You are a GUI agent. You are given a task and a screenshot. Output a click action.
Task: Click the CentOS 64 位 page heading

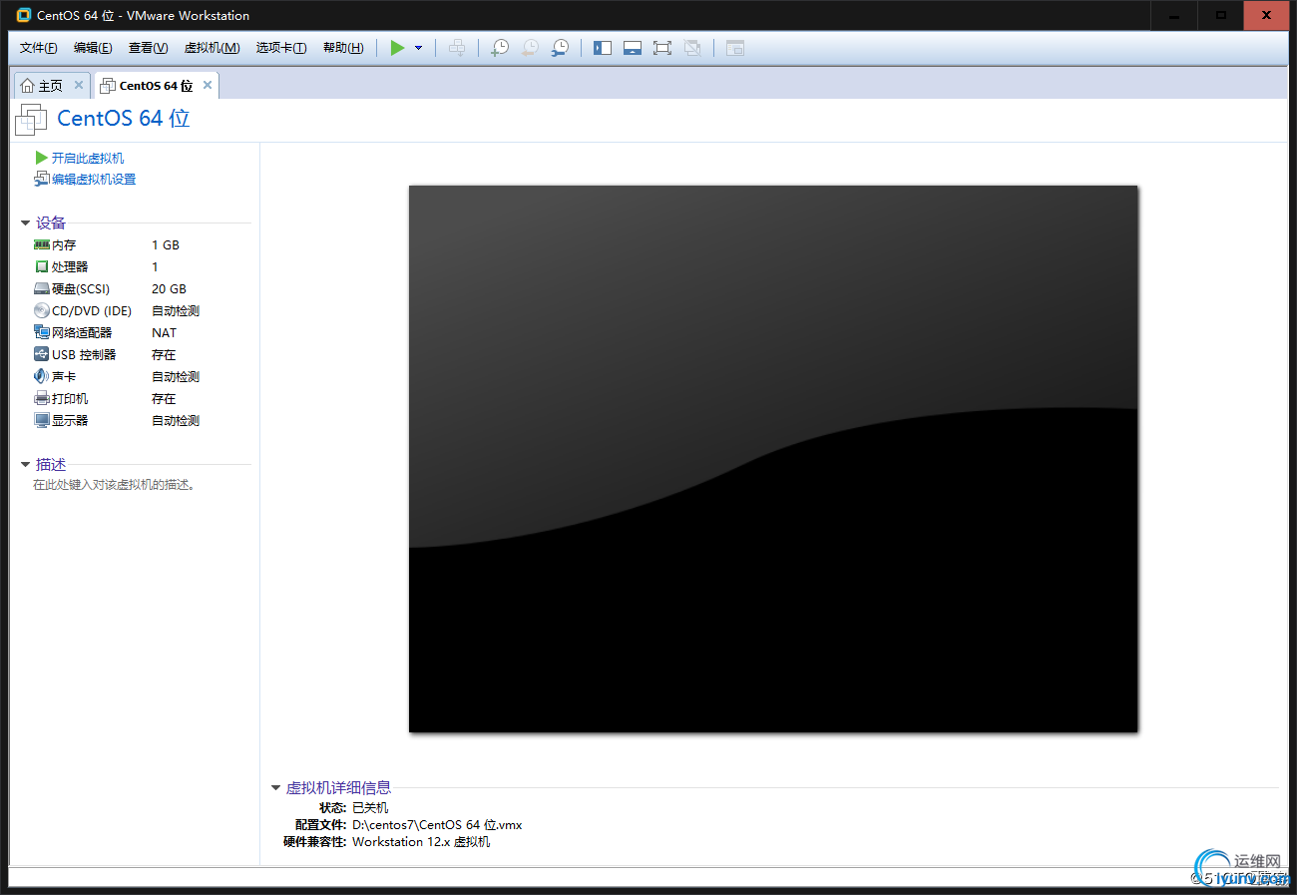tap(124, 119)
